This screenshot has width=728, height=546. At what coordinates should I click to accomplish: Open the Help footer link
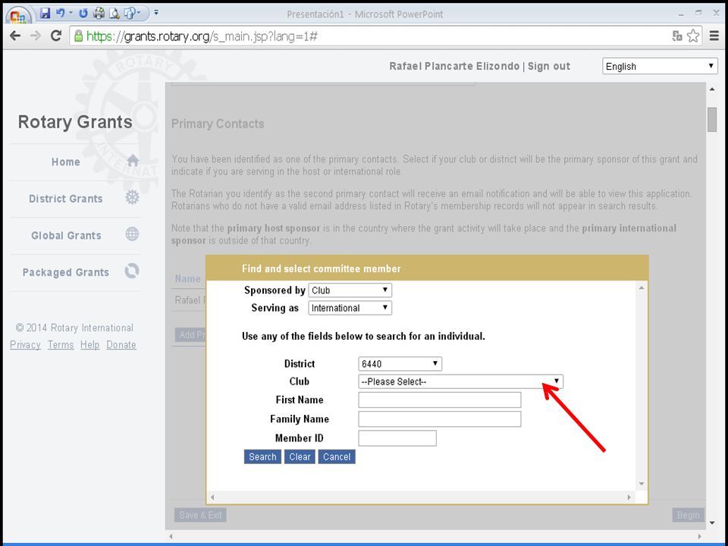[x=89, y=345]
